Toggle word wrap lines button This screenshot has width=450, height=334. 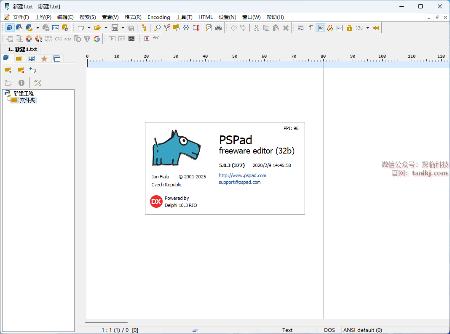coord(301,28)
